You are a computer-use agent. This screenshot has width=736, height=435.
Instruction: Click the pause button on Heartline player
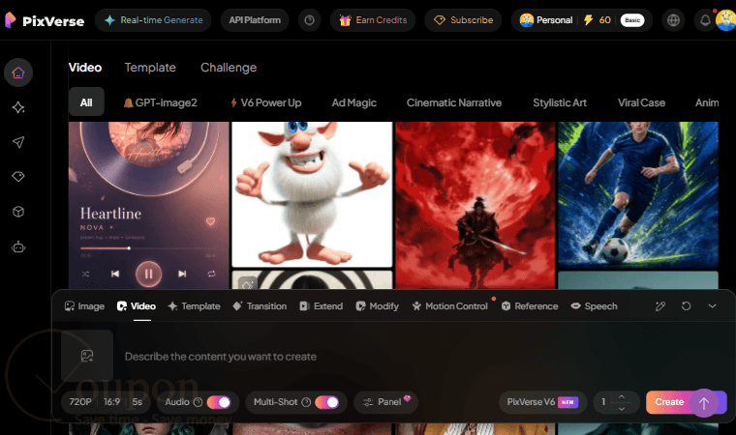pyautogui.click(x=148, y=274)
